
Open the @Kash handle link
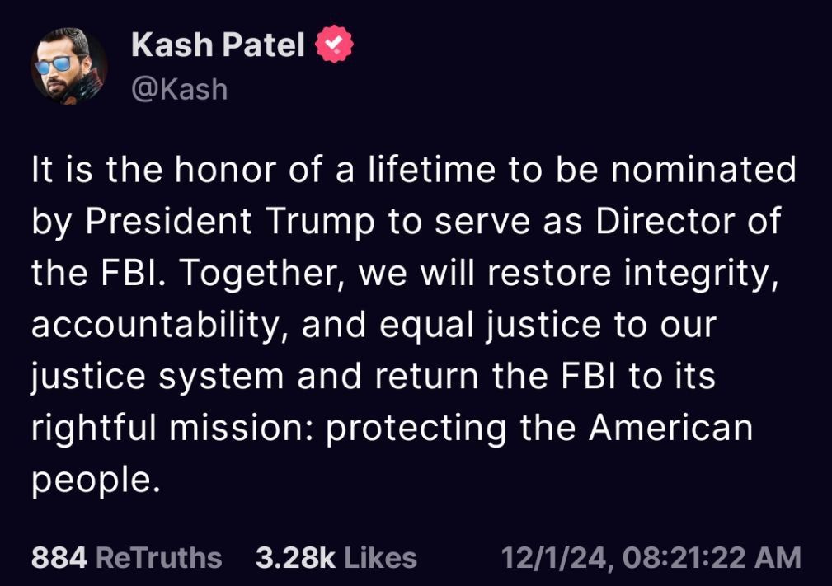click(179, 88)
